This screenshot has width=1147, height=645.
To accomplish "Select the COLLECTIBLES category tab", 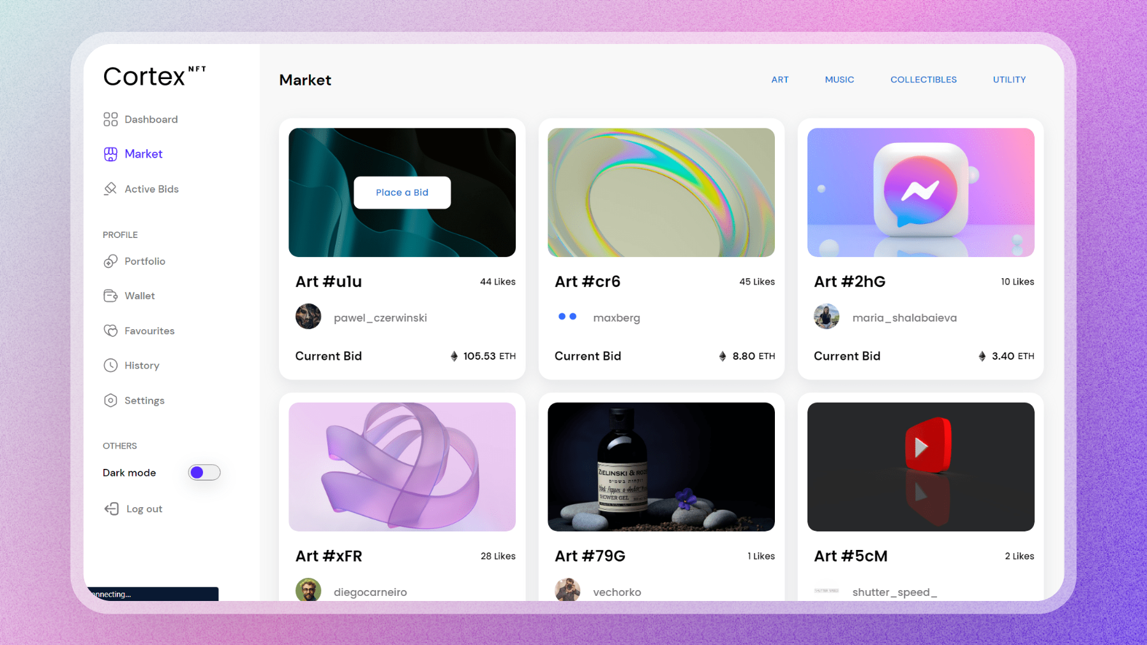I will pyautogui.click(x=923, y=80).
